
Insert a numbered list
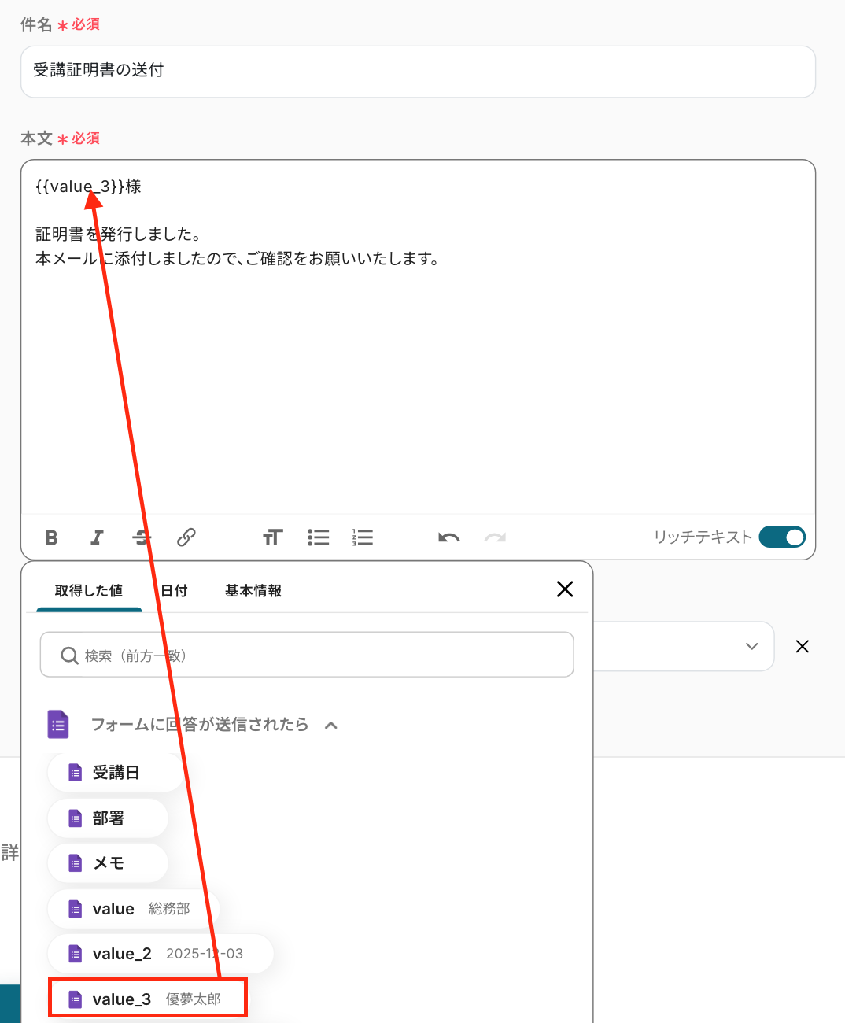point(363,537)
